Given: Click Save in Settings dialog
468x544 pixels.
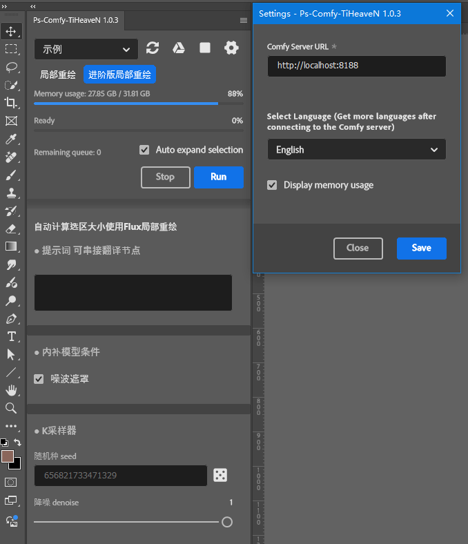Looking at the screenshot, I should click(x=422, y=249).
